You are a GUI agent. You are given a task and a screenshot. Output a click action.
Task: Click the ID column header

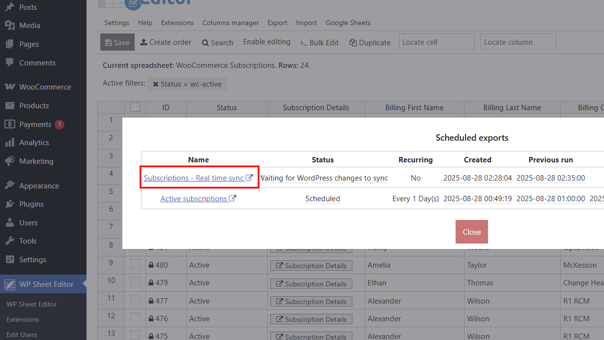(x=166, y=108)
